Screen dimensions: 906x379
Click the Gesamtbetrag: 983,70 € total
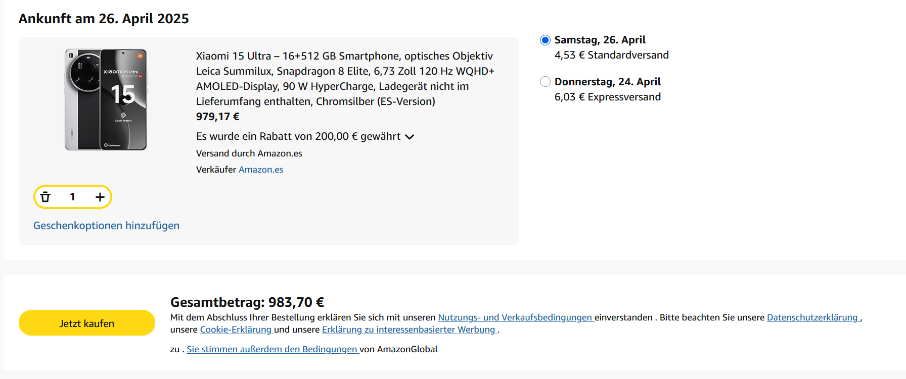[x=247, y=302]
